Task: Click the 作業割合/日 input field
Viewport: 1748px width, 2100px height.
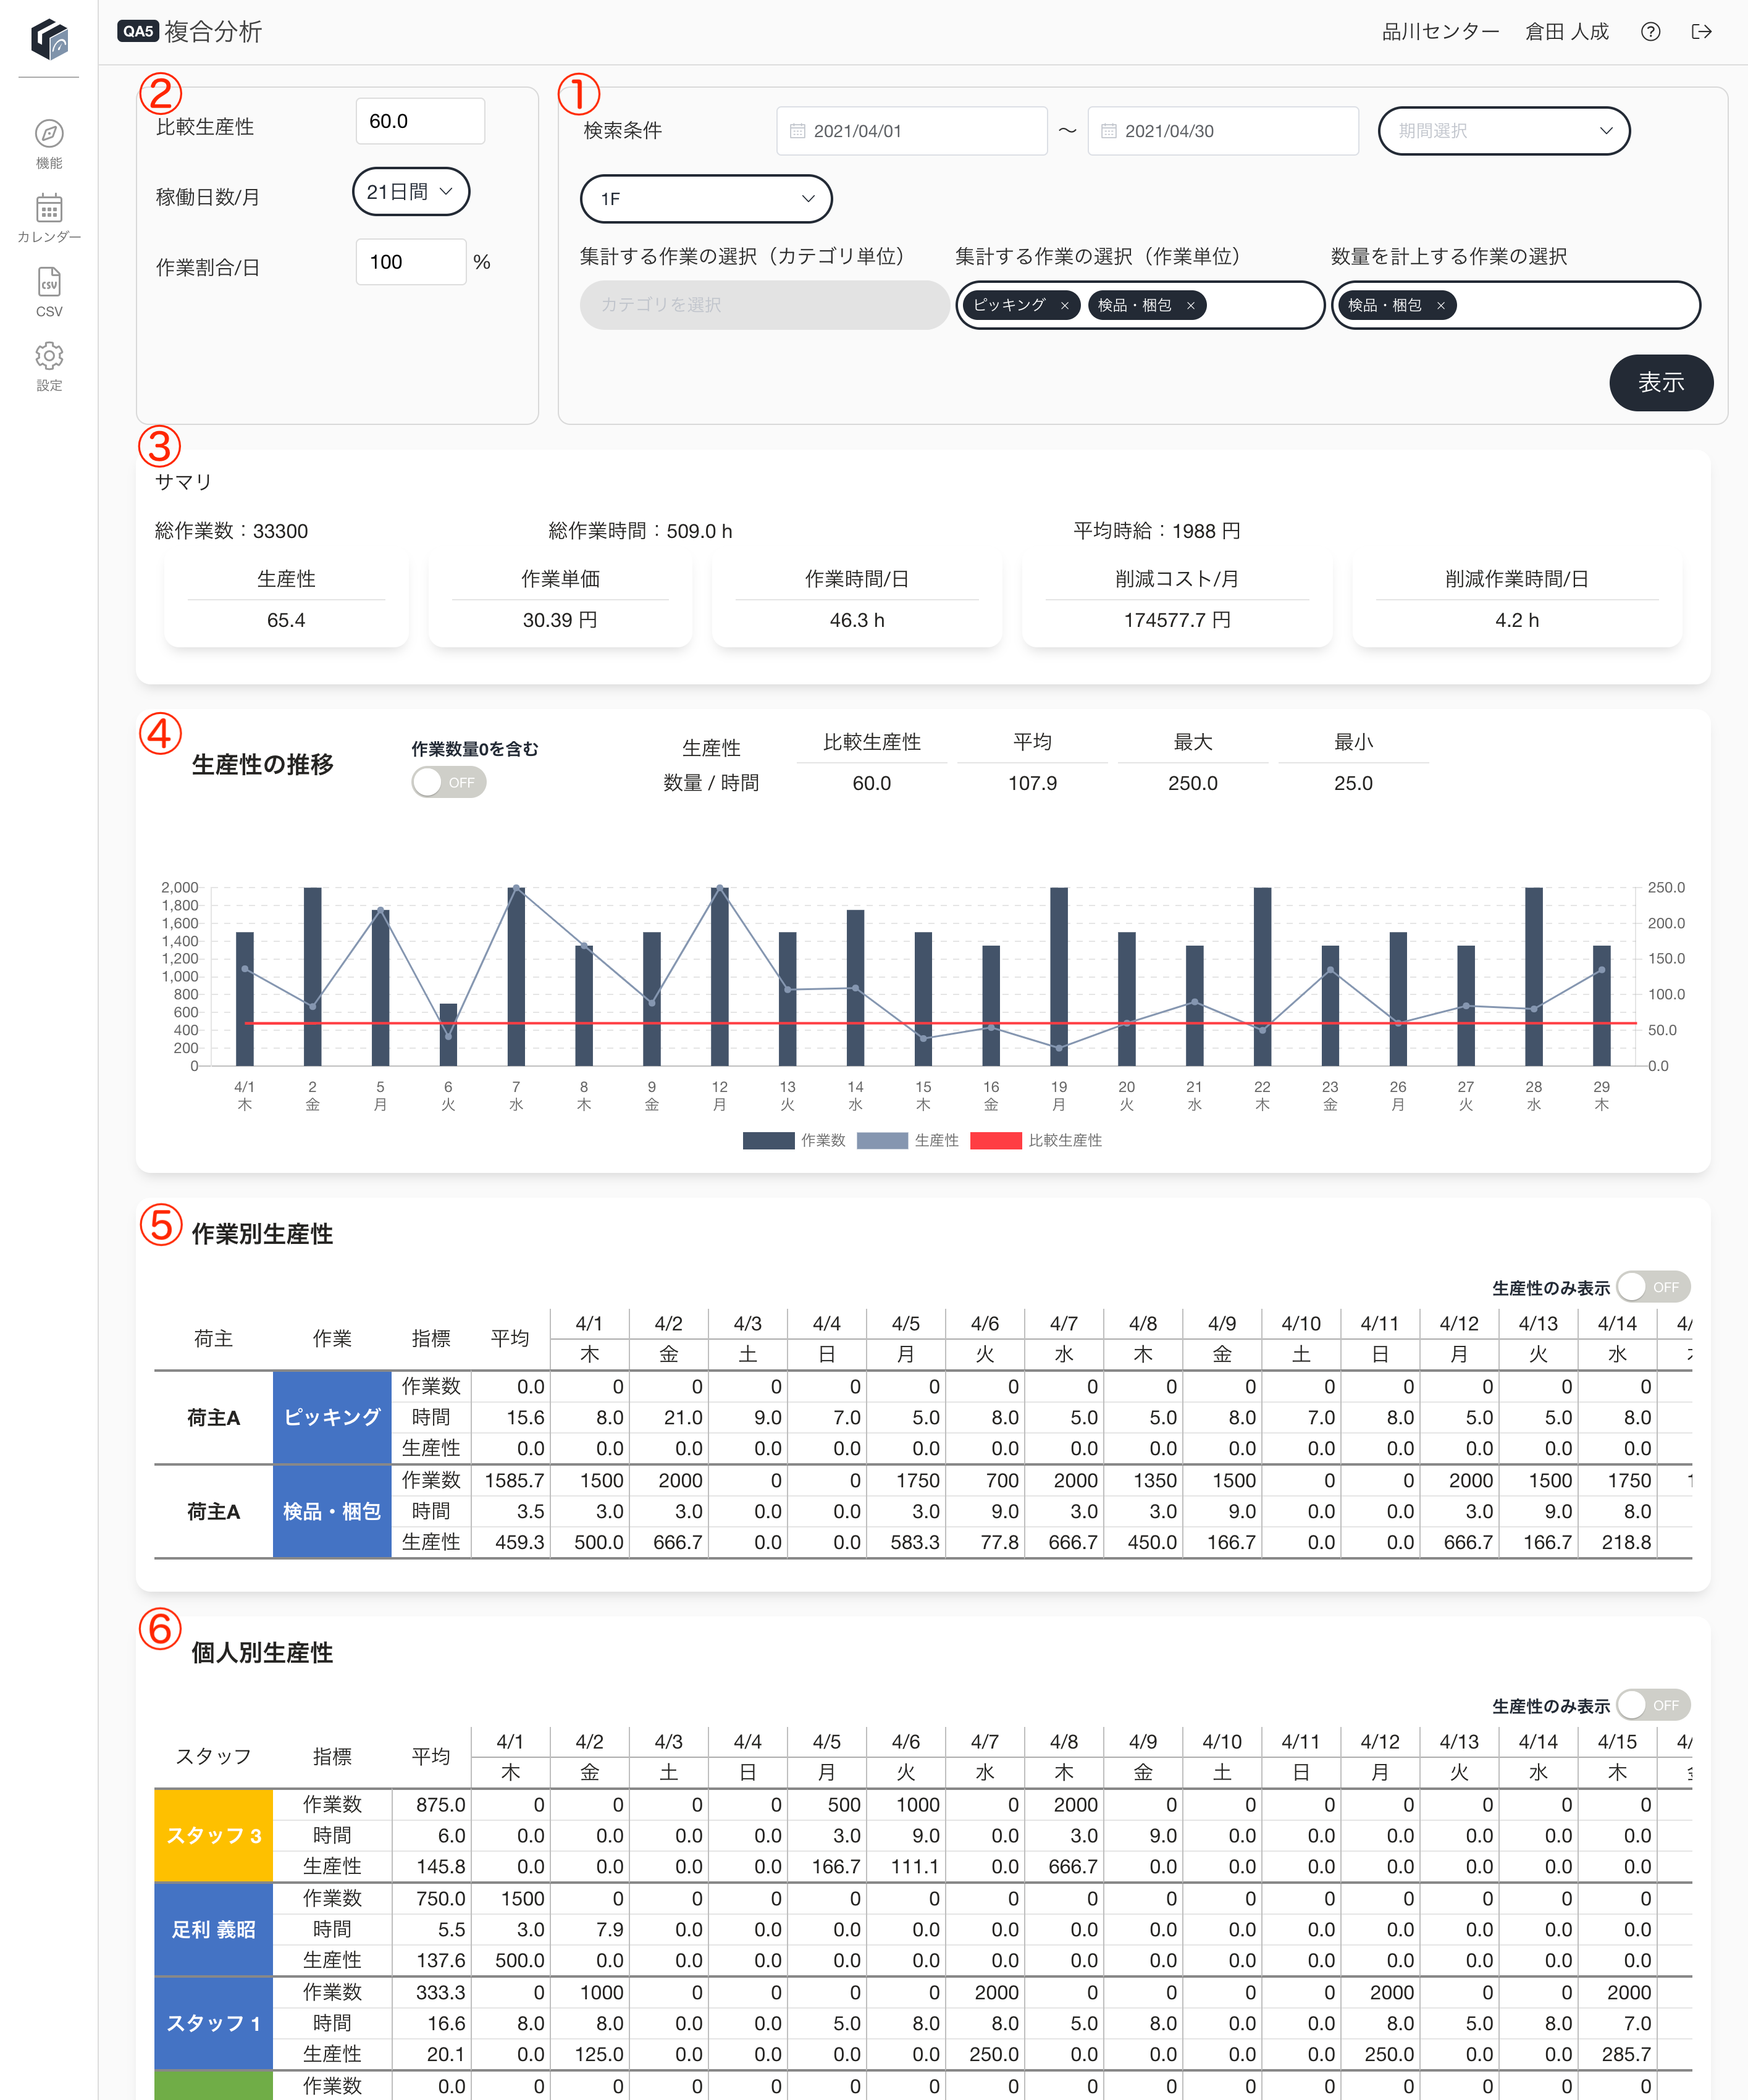Action: pos(411,262)
